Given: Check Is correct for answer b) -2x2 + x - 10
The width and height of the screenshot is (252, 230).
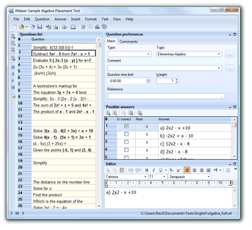Looking at the screenshot, I should 127,134.
